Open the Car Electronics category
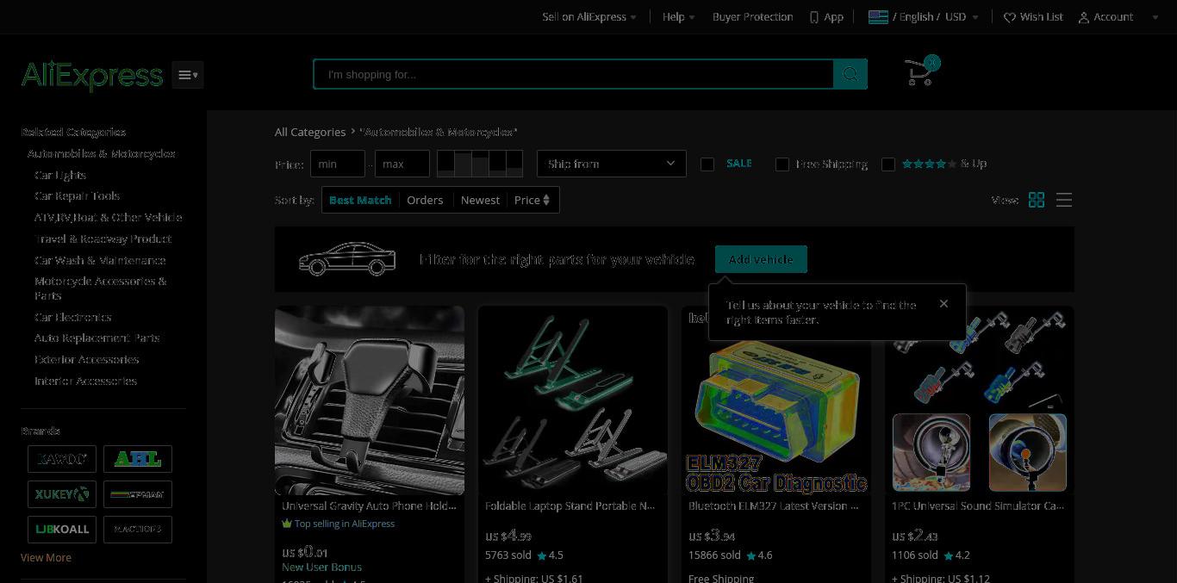Viewport: 1177px width, 583px height. 73,317
